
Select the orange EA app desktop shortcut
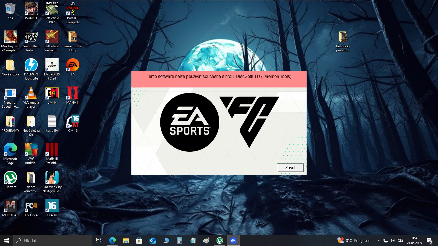click(73, 68)
